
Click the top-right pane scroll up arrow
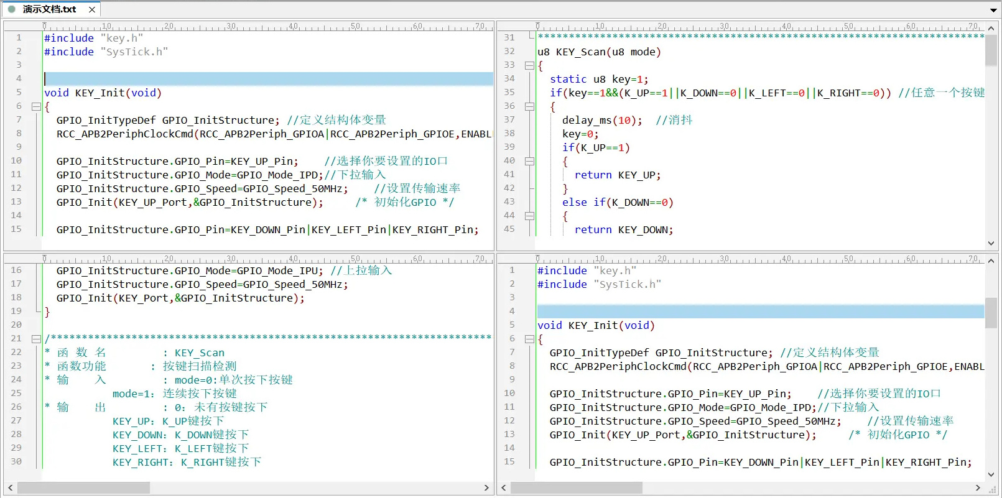tap(991, 28)
